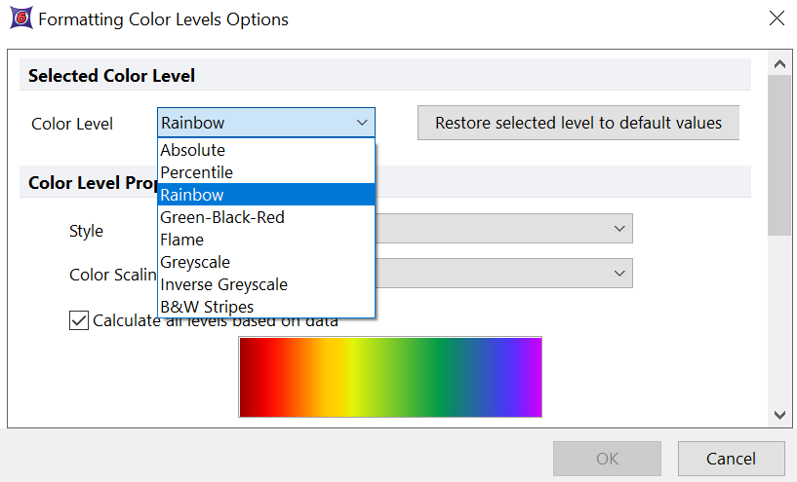Click the rainbow color gradient preview

[390, 377]
